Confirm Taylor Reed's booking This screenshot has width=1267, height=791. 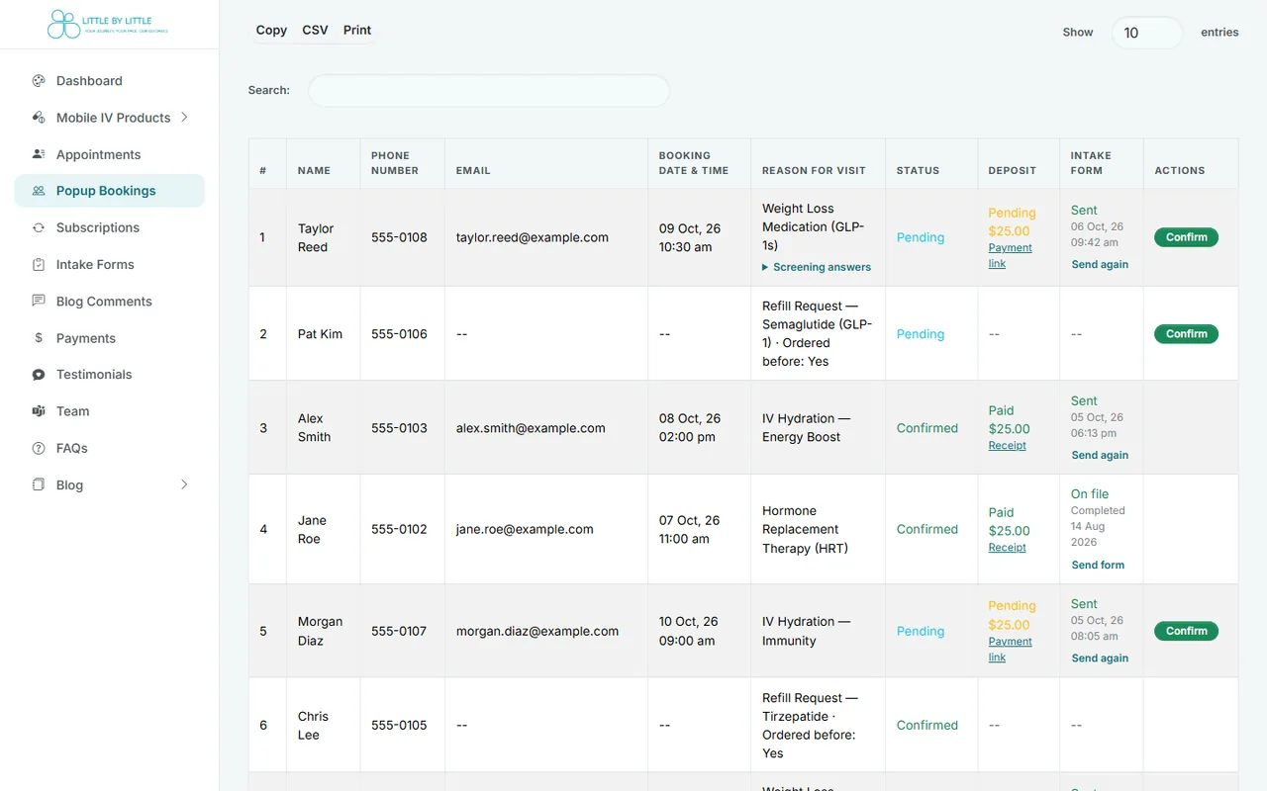coord(1186,237)
